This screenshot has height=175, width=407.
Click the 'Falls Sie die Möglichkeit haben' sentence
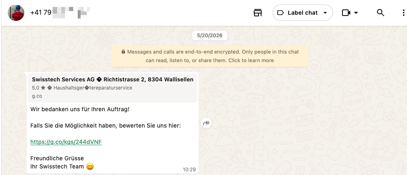click(106, 126)
